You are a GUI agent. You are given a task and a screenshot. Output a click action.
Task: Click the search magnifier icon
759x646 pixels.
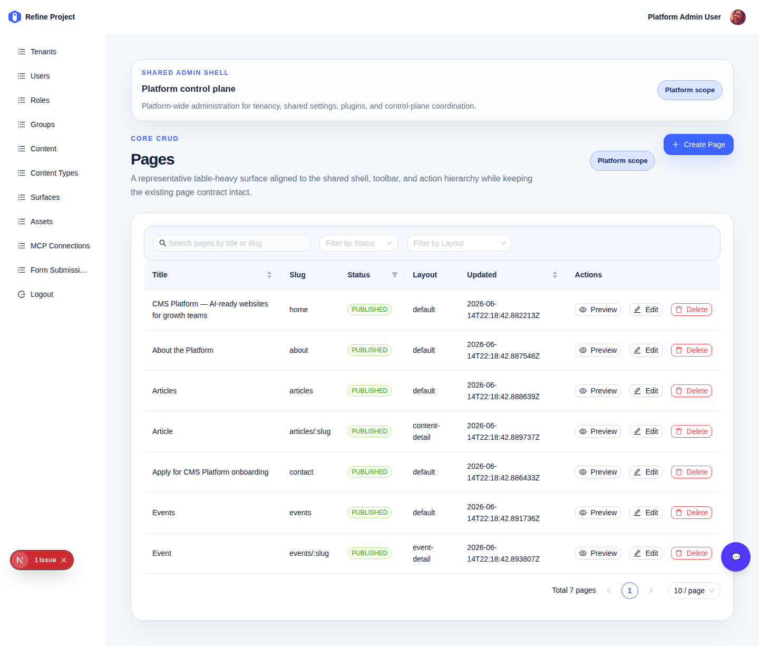pos(163,243)
